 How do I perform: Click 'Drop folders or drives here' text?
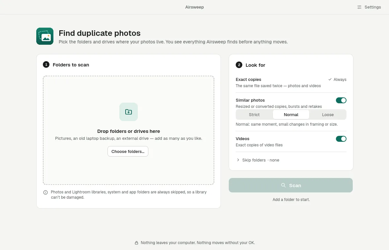coord(129,131)
